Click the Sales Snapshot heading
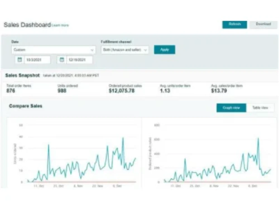This screenshot has width=279, height=209. pyautogui.click(x=22, y=75)
